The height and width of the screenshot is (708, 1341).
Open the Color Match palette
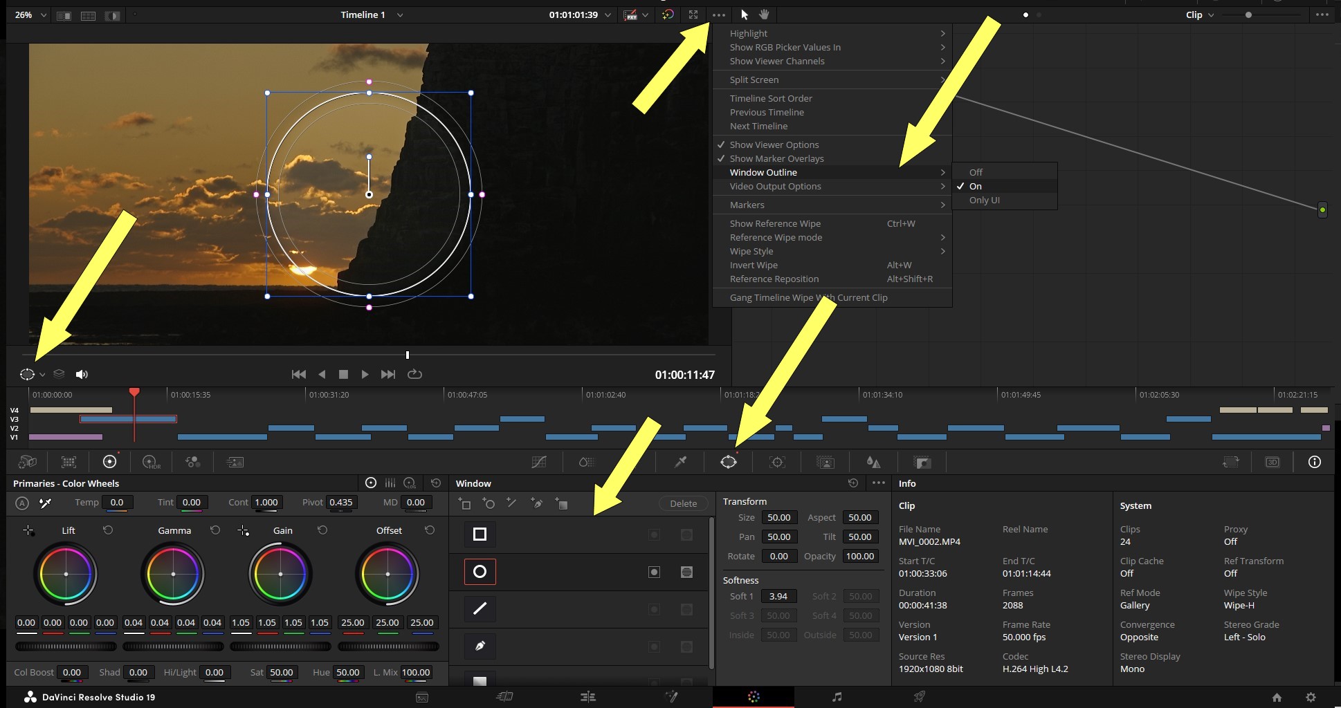pos(69,462)
